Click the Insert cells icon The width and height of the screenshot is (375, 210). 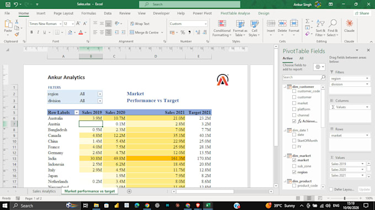(x=271, y=24)
